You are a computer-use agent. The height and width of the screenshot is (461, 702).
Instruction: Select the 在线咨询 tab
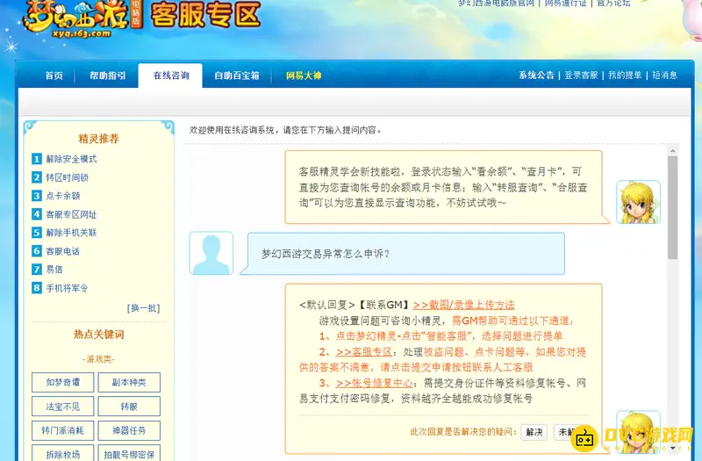(170, 76)
